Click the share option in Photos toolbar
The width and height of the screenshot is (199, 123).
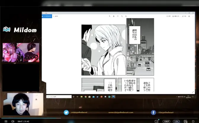184,16
